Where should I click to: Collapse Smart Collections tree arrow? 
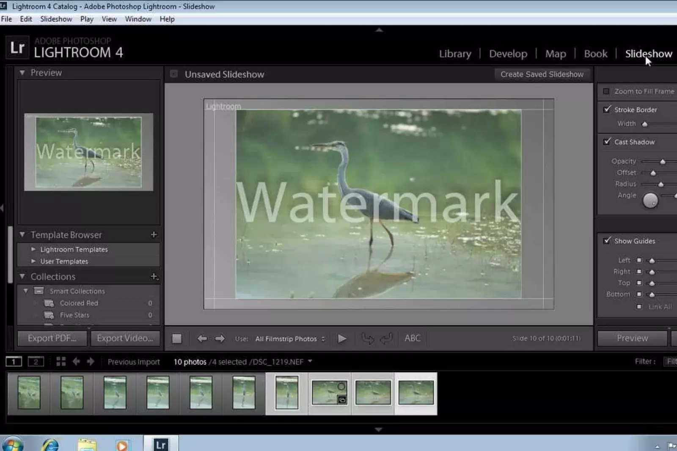[x=26, y=291]
